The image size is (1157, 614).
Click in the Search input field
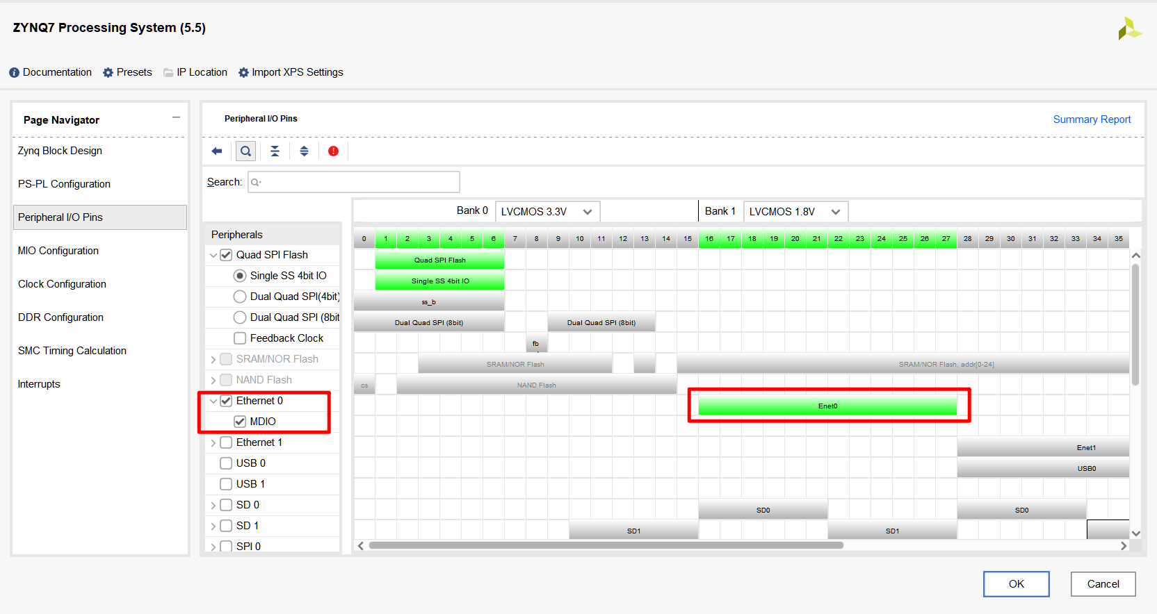click(354, 182)
